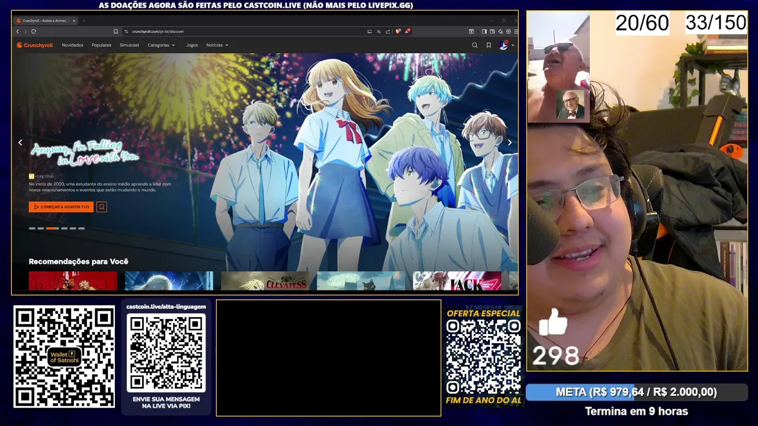The image size is (758, 426).
Task: Go to next carousel slide arrow
Action: pos(510,143)
